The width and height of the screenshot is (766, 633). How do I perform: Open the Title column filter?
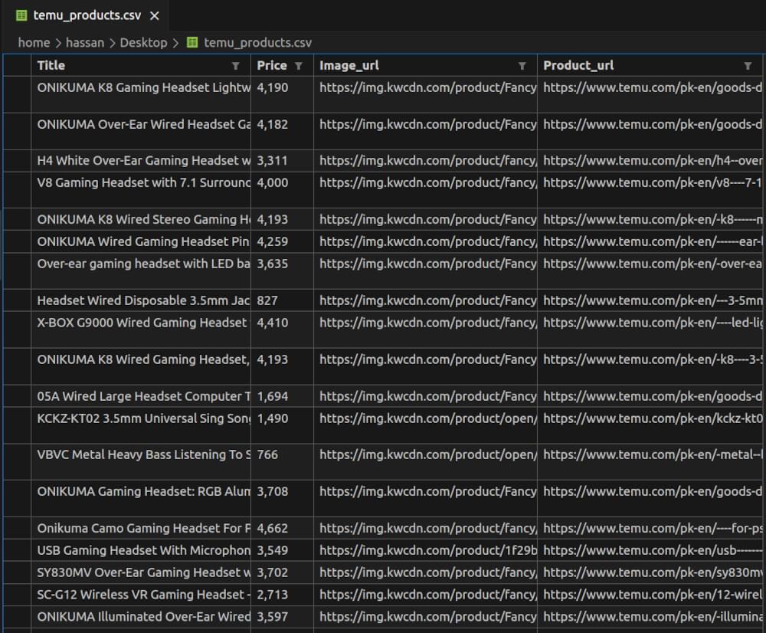point(236,65)
